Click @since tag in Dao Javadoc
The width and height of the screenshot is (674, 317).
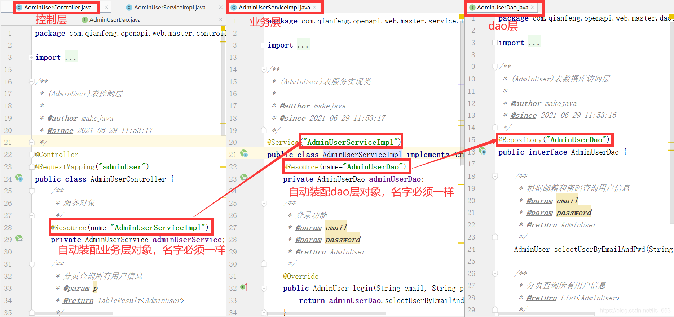click(524, 115)
